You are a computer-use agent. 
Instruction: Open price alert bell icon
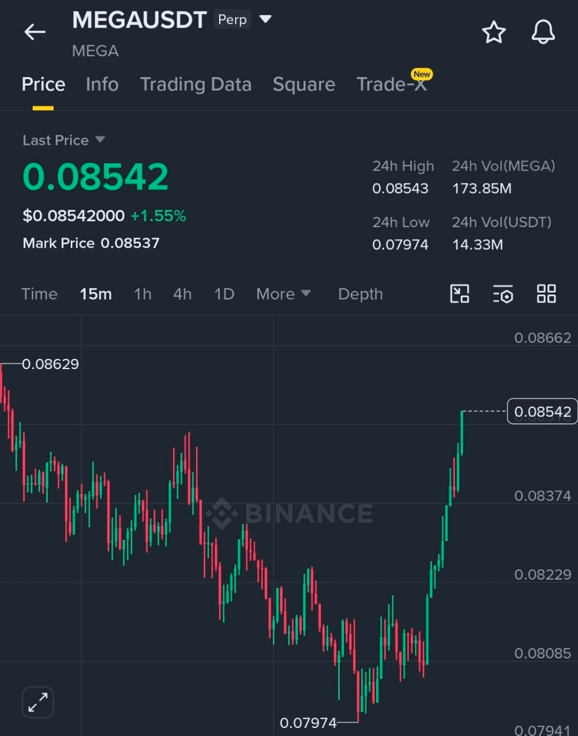(x=543, y=32)
